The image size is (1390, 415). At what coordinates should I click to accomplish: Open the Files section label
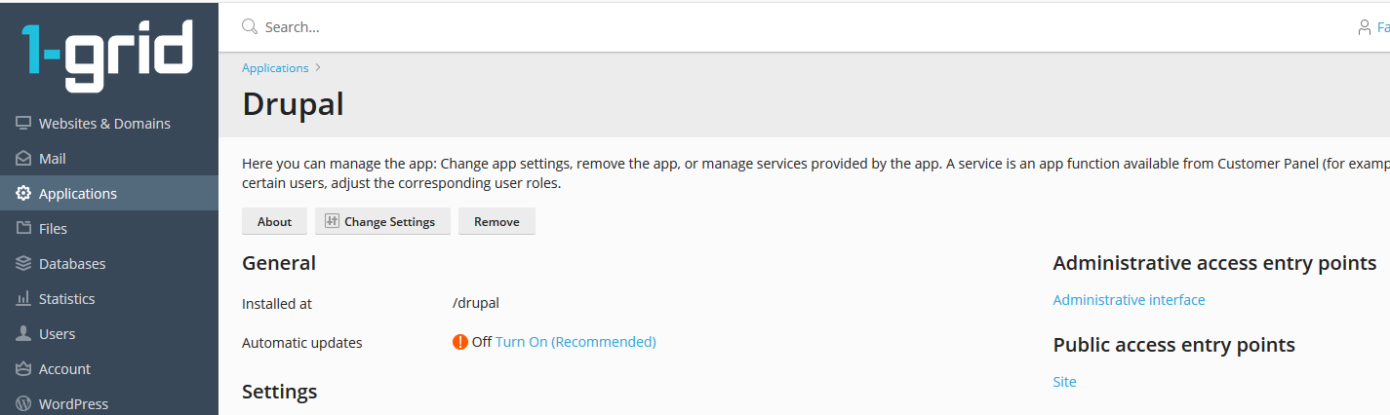click(53, 229)
